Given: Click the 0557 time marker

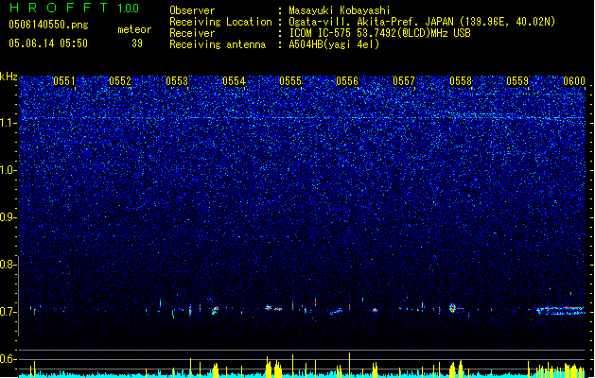Looking at the screenshot, I should [x=404, y=81].
